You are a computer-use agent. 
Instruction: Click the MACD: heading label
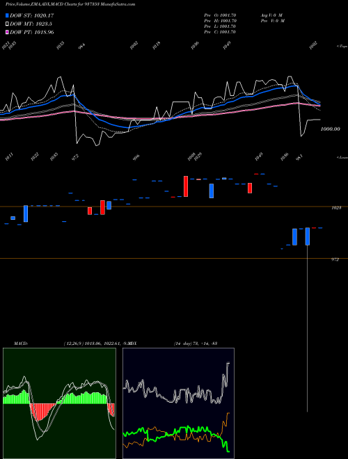(20, 343)
